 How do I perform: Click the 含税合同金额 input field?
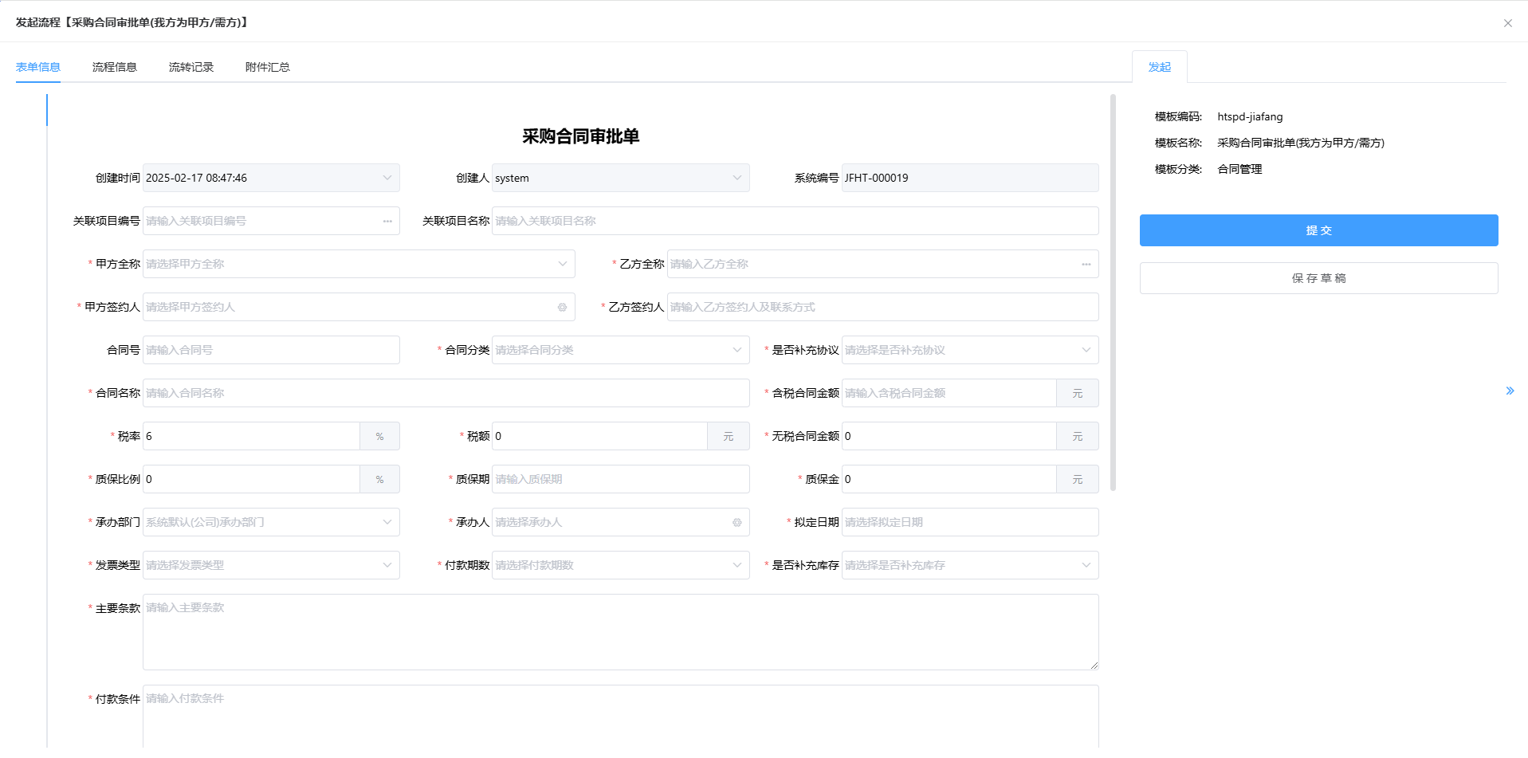click(949, 393)
